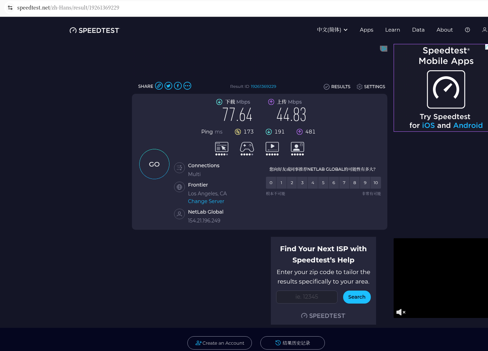Viewport: 488px width, 351px height.
Task: Unmute the video ad speaker icon
Action: point(401,312)
